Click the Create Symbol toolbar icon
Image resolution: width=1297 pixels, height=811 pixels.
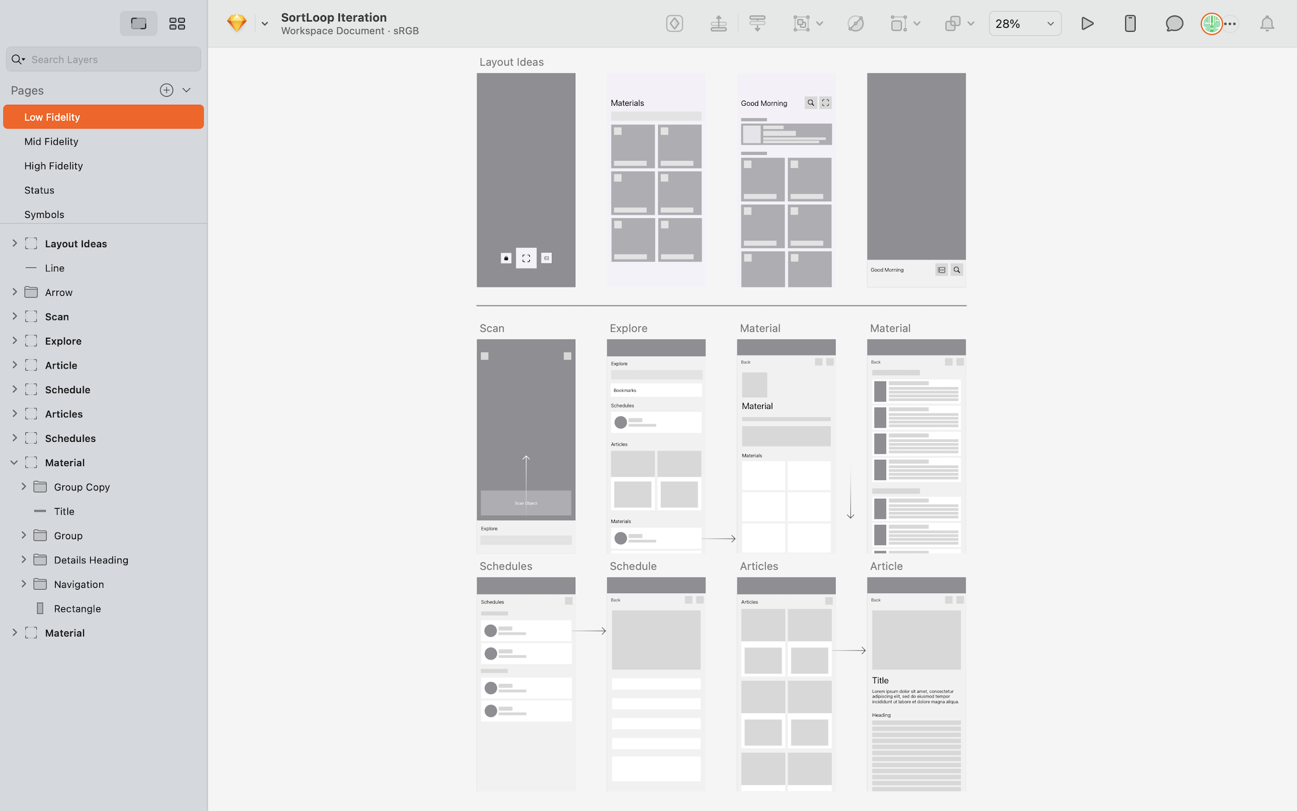674,24
